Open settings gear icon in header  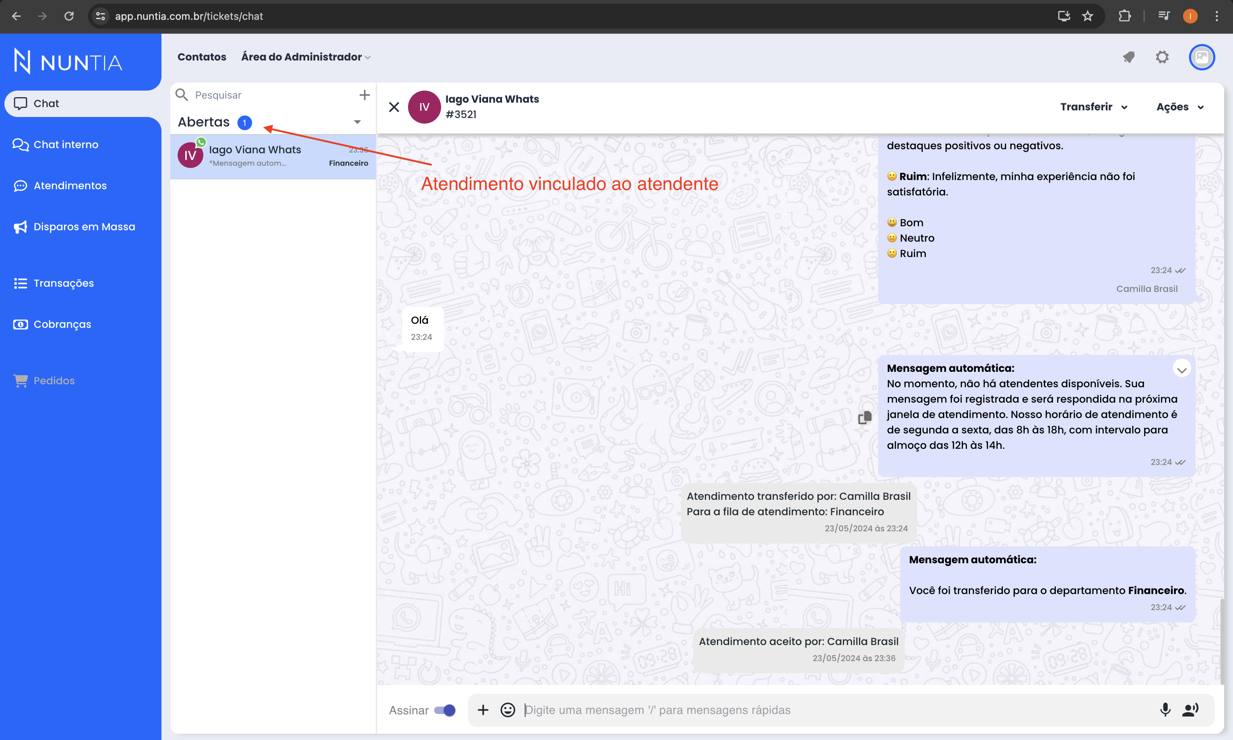click(x=1162, y=57)
